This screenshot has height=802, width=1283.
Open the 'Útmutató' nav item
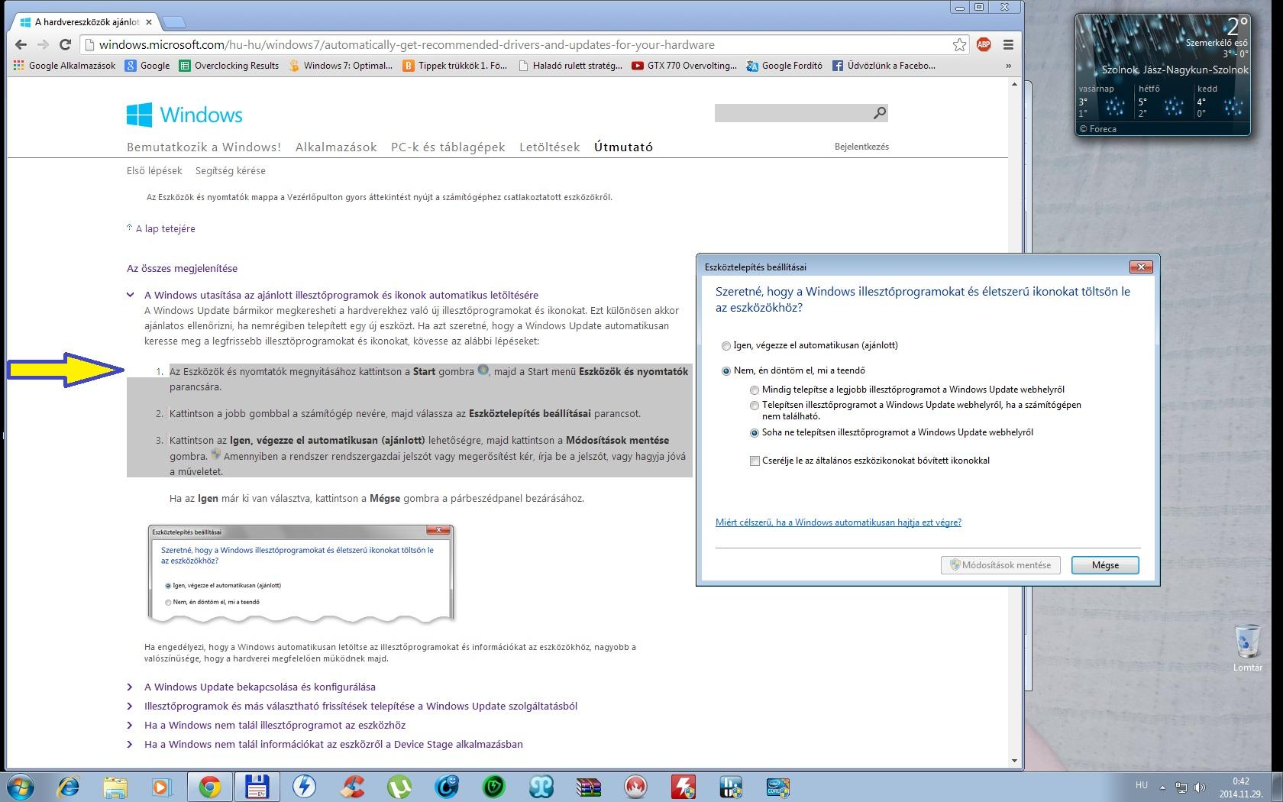(x=624, y=147)
